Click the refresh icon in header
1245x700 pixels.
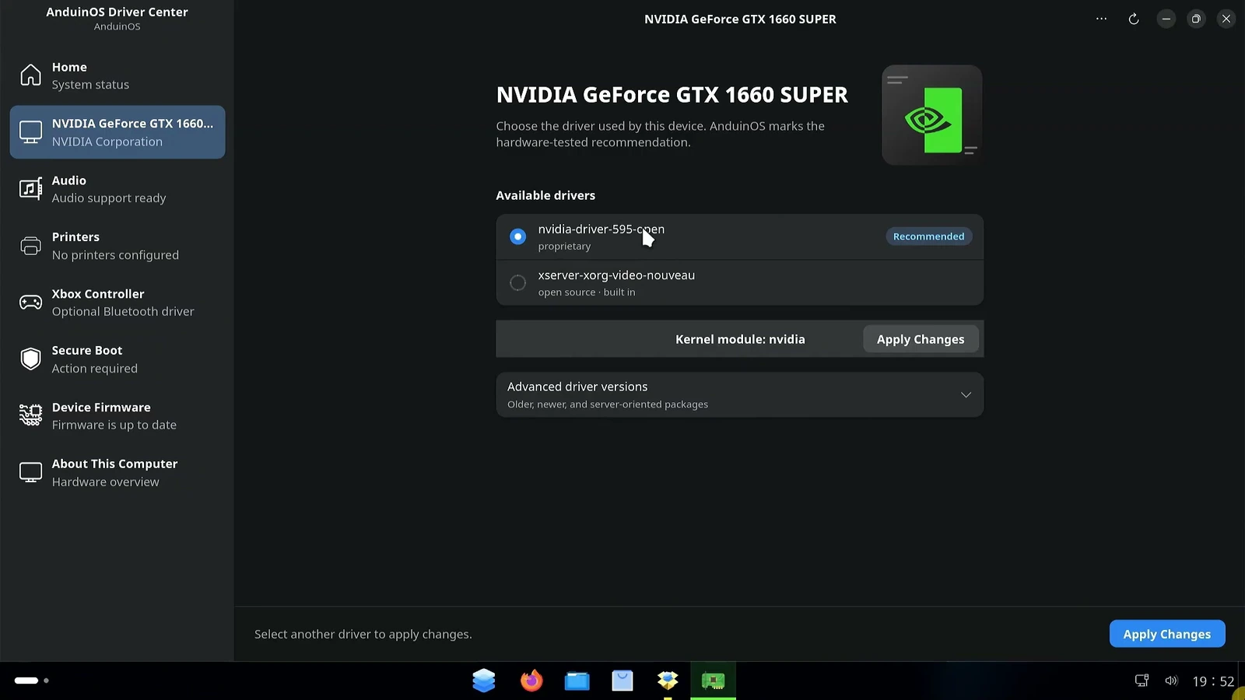click(1134, 19)
